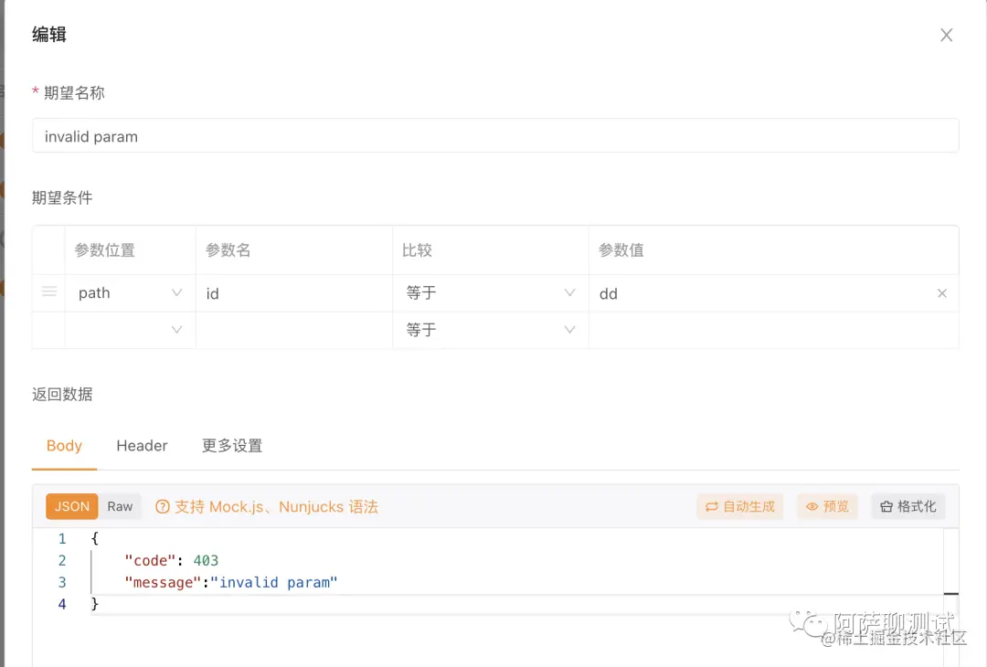Click line number 1 in the editor gutter
This screenshot has height=667, width=987.
point(62,539)
